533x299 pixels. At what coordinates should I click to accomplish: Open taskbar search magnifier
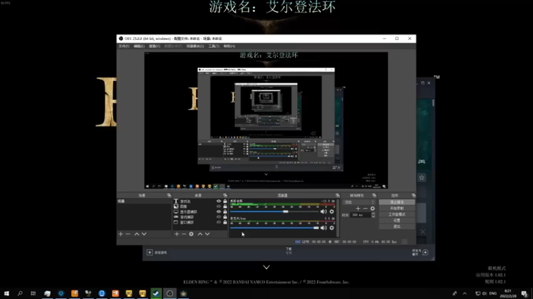tap(20, 293)
